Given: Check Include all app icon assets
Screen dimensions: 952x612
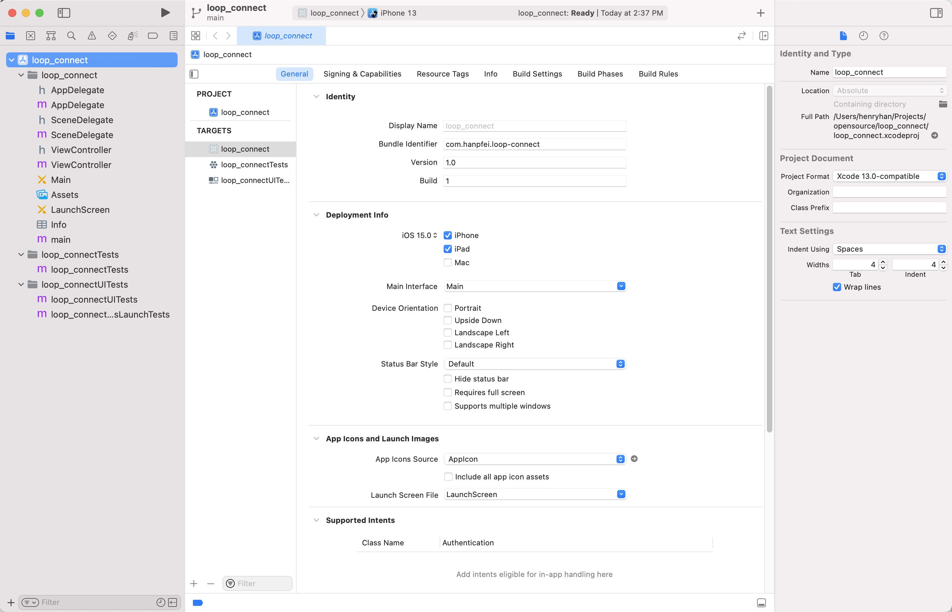Looking at the screenshot, I should click(448, 476).
